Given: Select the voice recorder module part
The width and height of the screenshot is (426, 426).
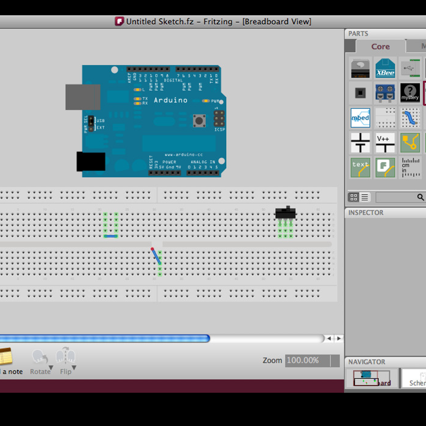Looking at the screenshot, I should click(360, 68).
